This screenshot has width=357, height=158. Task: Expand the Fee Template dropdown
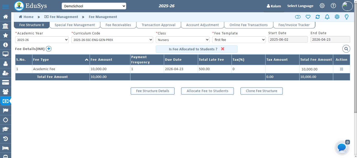coord(239,39)
